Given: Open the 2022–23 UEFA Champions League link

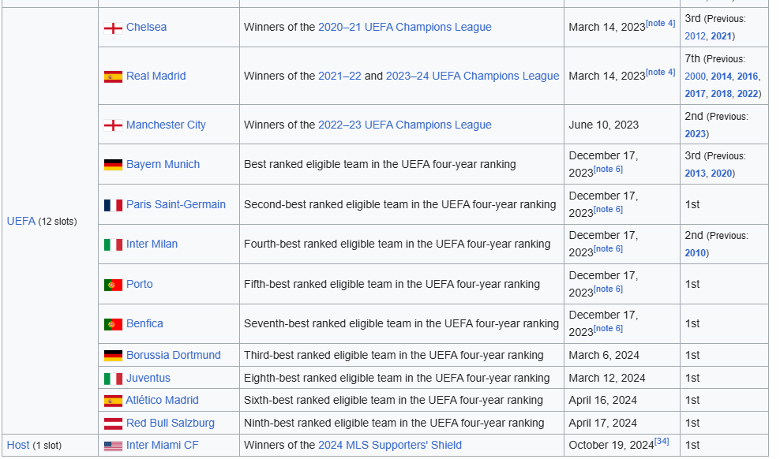Looking at the screenshot, I should pos(404,125).
